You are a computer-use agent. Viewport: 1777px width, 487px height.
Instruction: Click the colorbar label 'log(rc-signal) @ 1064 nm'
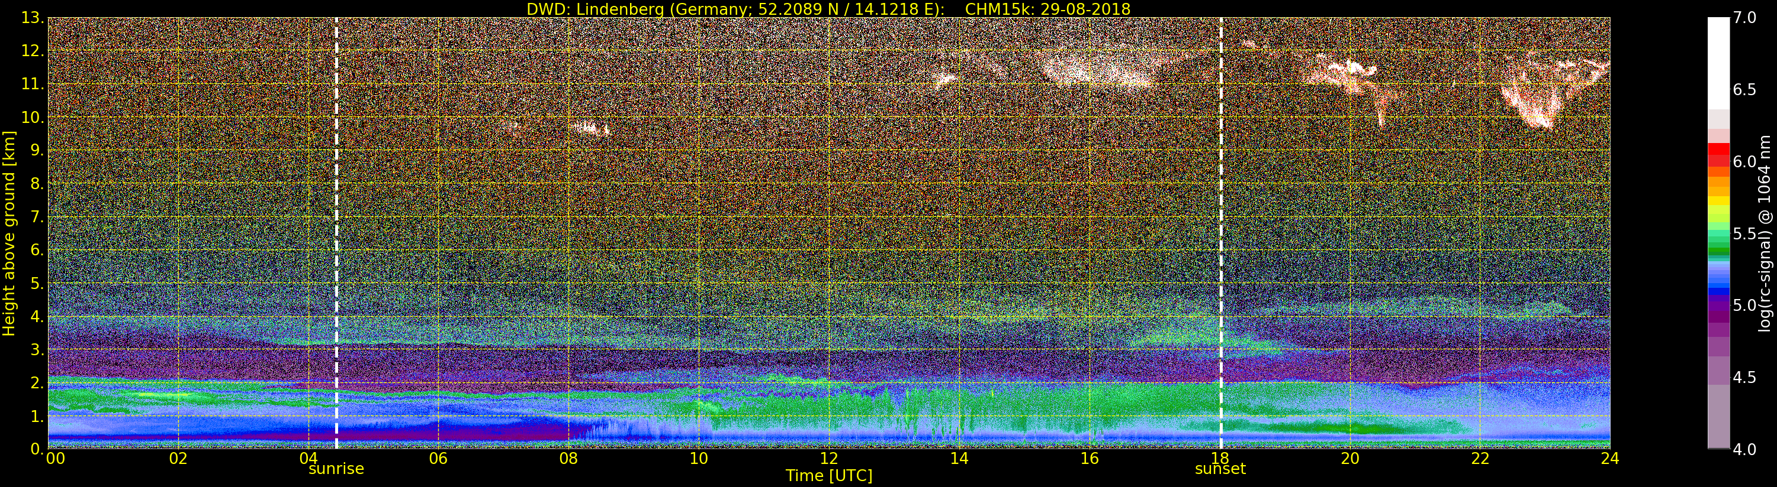point(1765,233)
